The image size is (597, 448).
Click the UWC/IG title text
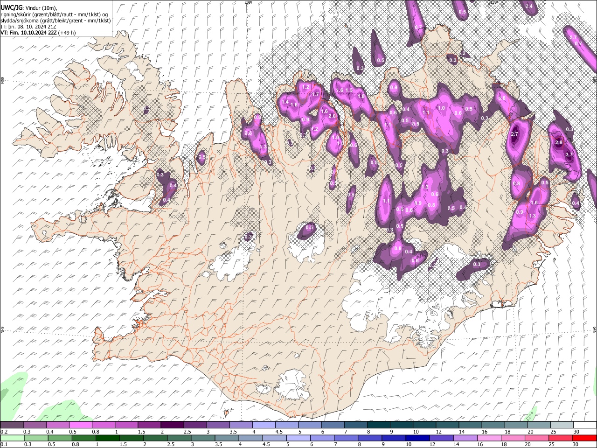[11, 8]
